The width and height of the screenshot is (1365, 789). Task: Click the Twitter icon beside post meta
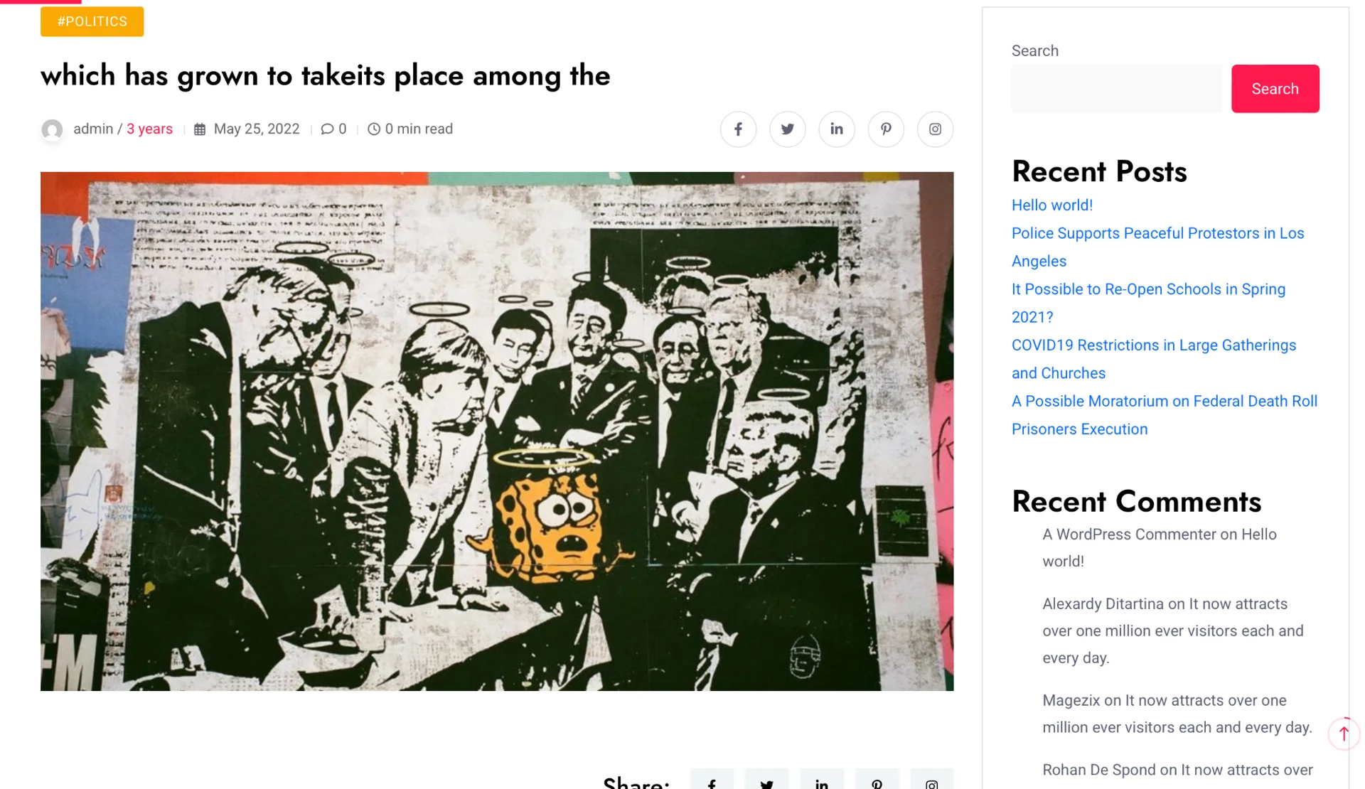787,129
